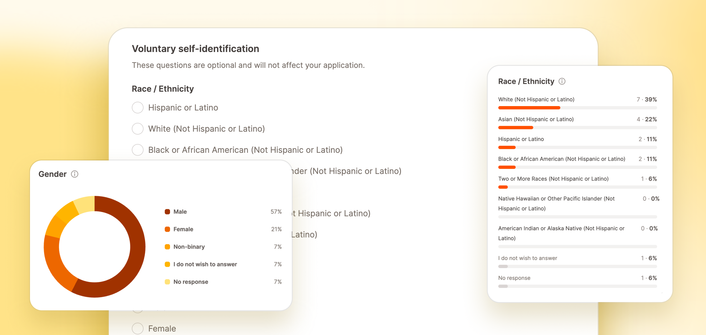
Task: Click 'Native Hawaiian or Other Pacific Islander' stats label
Action: [556, 203]
